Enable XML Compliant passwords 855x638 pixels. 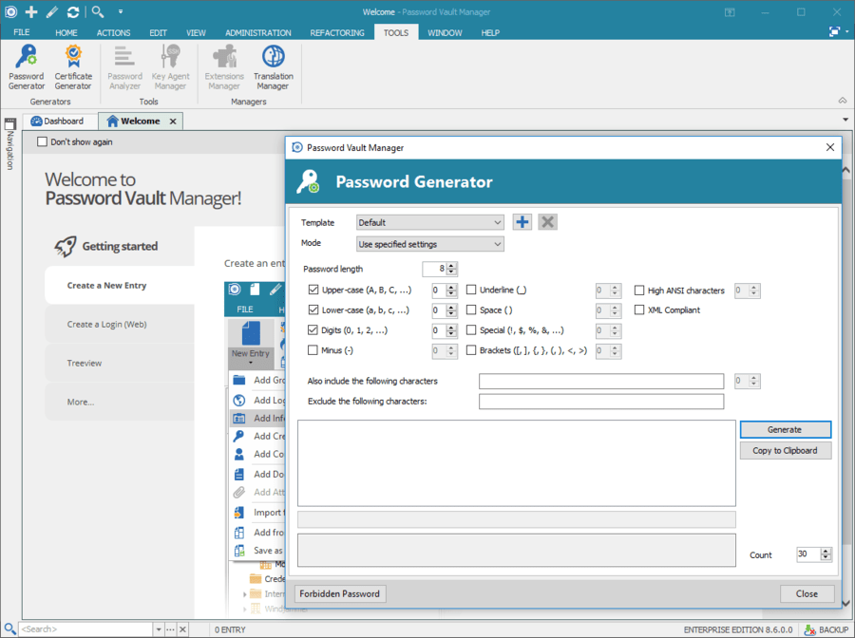tap(639, 310)
